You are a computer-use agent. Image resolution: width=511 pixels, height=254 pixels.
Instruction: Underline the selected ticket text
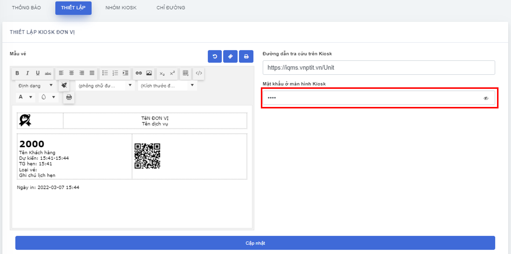coord(38,73)
